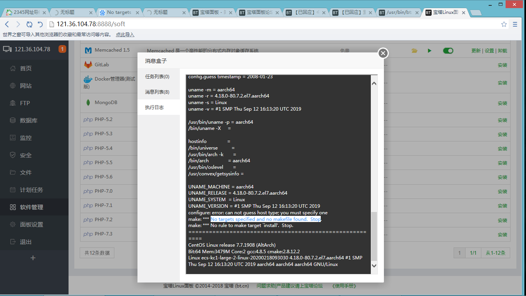Click 点此导入 bookmark import link

(125, 35)
